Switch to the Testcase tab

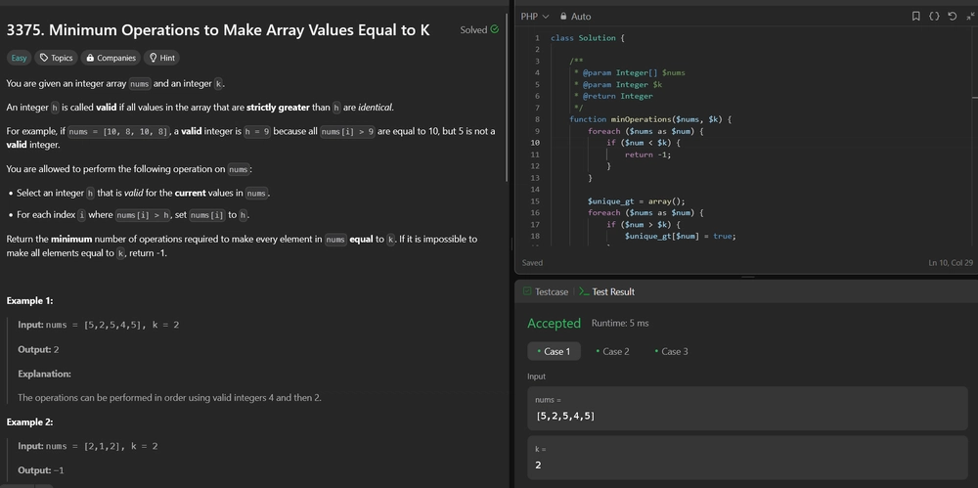click(x=546, y=291)
